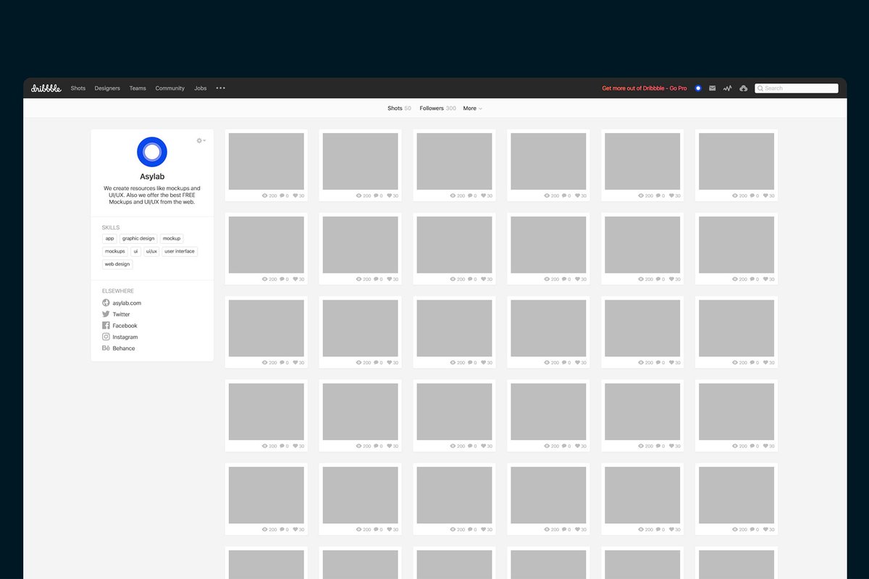The width and height of the screenshot is (869, 579).
Task: Select the 'ui/ux' skill tag
Action: click(151, 251)
